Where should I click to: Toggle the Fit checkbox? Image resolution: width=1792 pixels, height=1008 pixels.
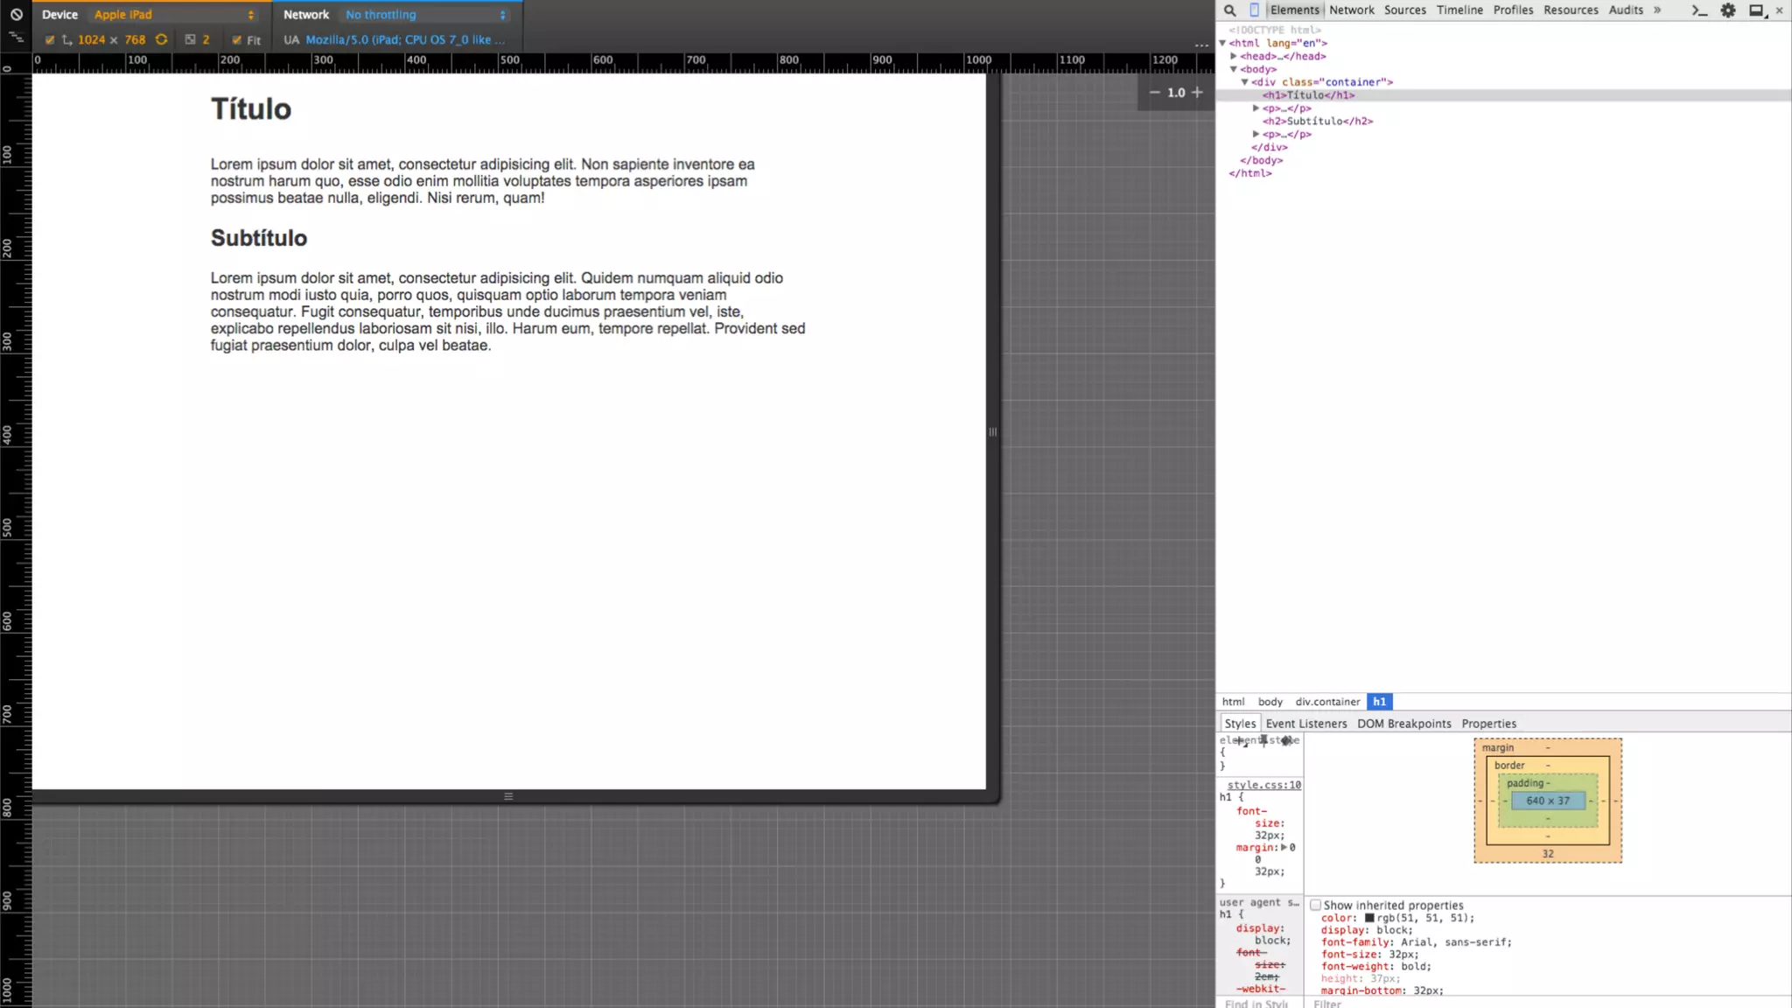[x=236, y=40]
